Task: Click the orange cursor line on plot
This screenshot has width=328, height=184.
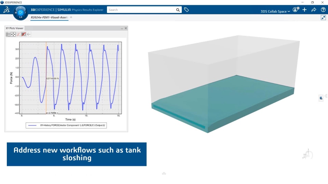Action: click(46, 63)
